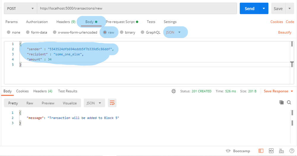Expand the Send button dropdown arrow
Viewport: 297px width, 156px height.
(x=264, y=9)
